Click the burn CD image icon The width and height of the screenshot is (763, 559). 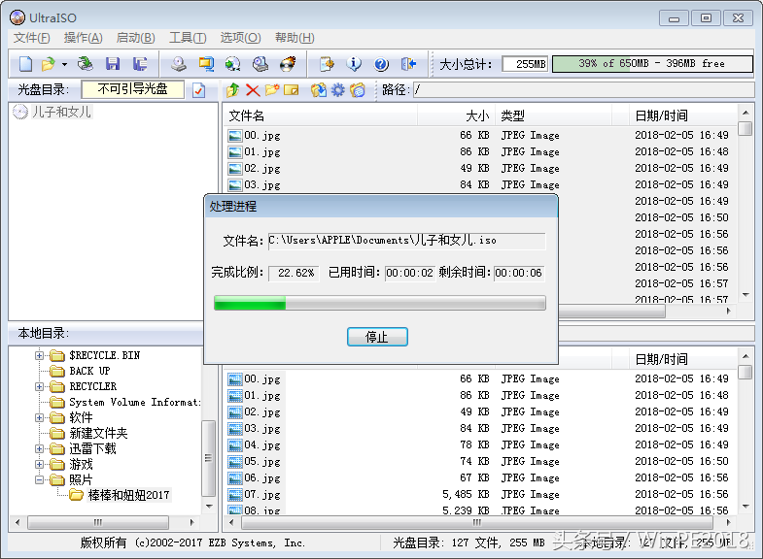(287, 64)
